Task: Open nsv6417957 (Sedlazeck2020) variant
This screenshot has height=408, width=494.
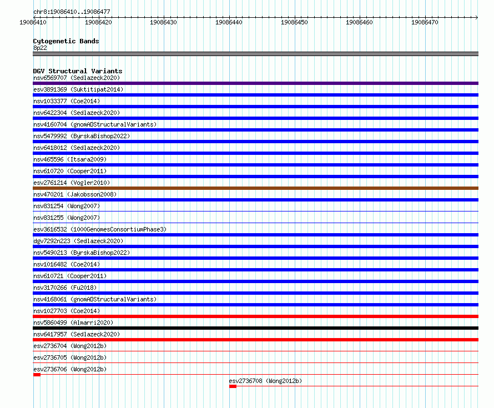Action: tap(77, 334)
